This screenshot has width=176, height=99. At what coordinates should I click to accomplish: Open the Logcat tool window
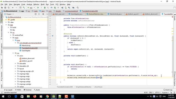tap(8, 90)
